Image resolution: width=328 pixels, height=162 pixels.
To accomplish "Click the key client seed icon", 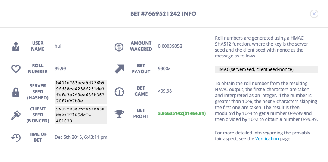I will (x=16, y=115).
